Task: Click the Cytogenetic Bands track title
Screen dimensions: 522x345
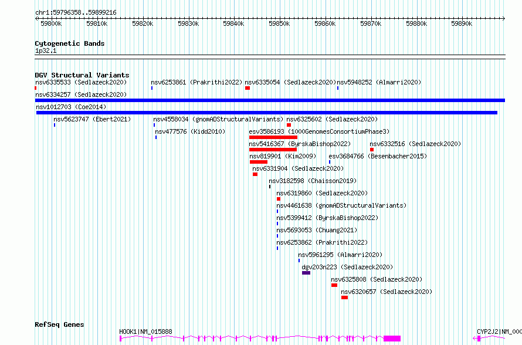Action: tap(70, 43)
